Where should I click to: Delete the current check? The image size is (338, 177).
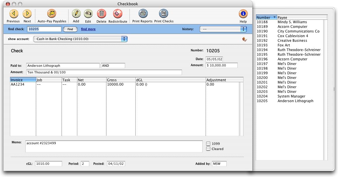101,14
